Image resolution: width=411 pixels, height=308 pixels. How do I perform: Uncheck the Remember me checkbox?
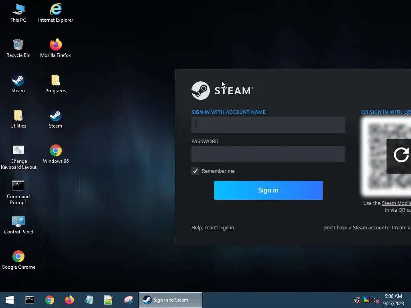coord(195,171)
